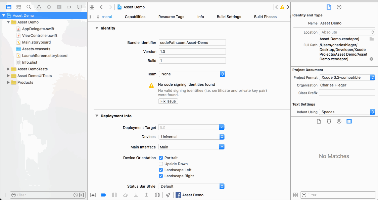This screenshot has width=378, height=200.
Task: Open the related items grid menu
Action: coord(92,7)
